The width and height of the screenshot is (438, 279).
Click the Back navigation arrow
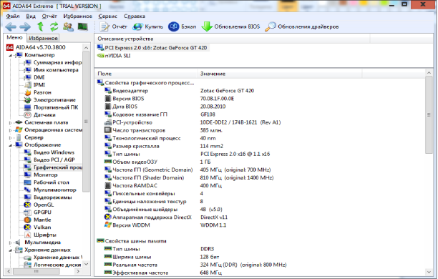pos(11,26)
